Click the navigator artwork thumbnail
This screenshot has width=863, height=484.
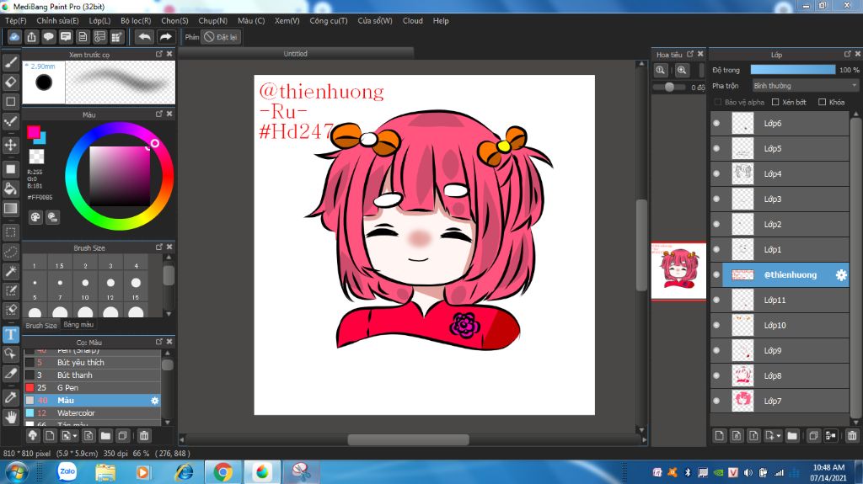[x=678, y=271]
